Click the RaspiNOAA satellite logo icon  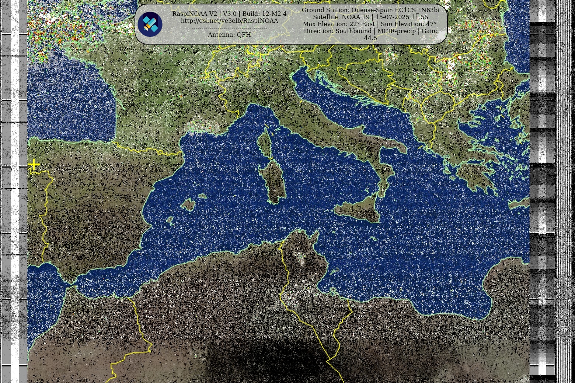click(x=150, y=24)
